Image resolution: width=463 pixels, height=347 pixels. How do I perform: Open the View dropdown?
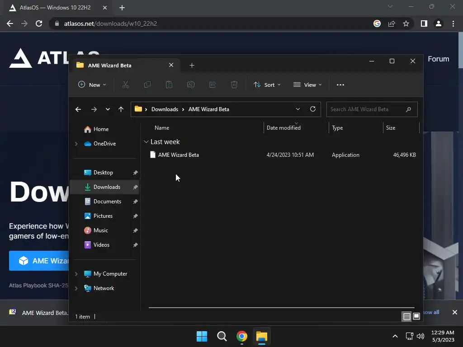[x=307, y=85]
